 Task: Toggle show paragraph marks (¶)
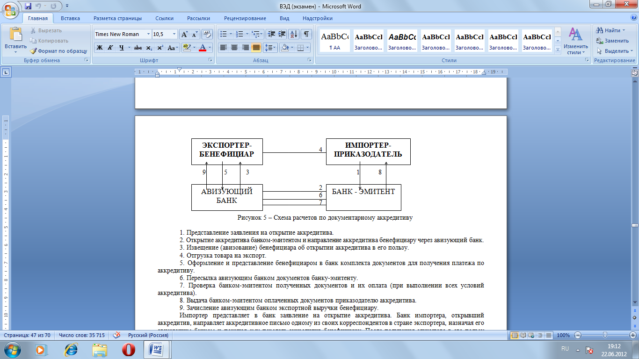pos(306,34)
